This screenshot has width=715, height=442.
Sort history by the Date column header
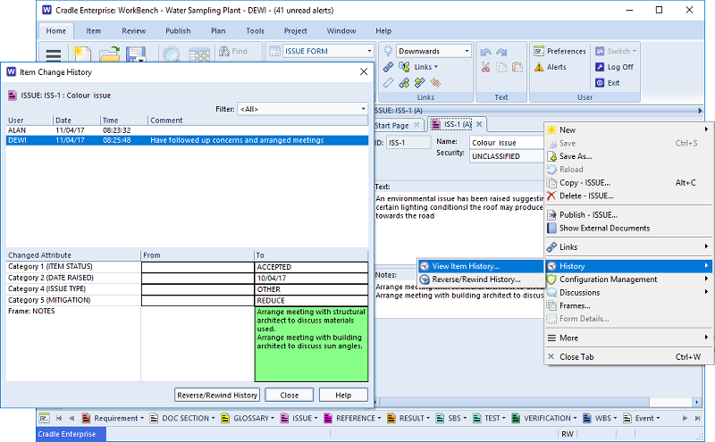tap(76, 121)
